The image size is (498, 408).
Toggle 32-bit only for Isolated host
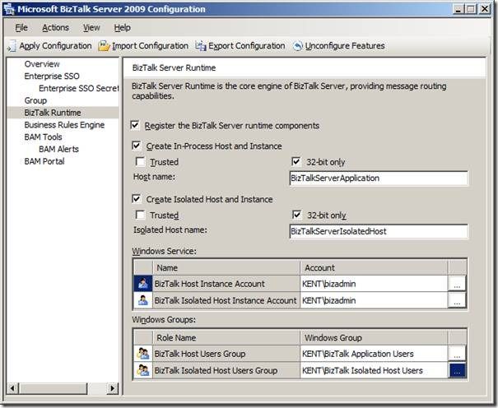pos(296,215)
